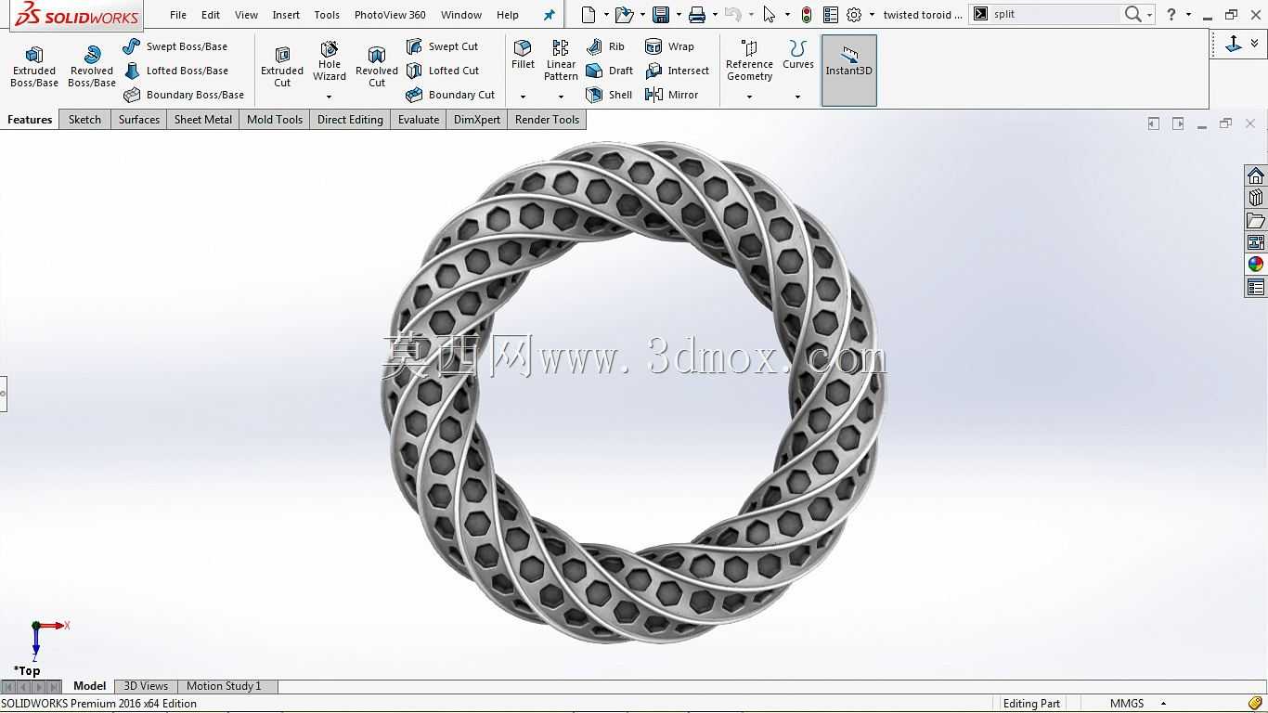Switch to the Sheet Metal tab
This screenshot has height=713, width=1268.
point(203,120)
